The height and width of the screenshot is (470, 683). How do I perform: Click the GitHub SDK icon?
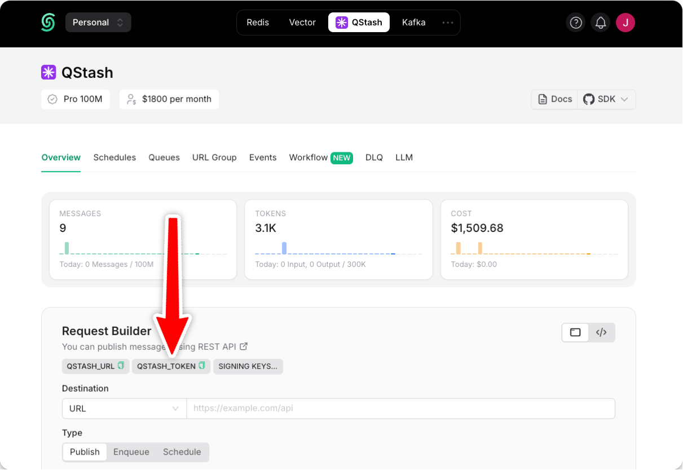589,99
